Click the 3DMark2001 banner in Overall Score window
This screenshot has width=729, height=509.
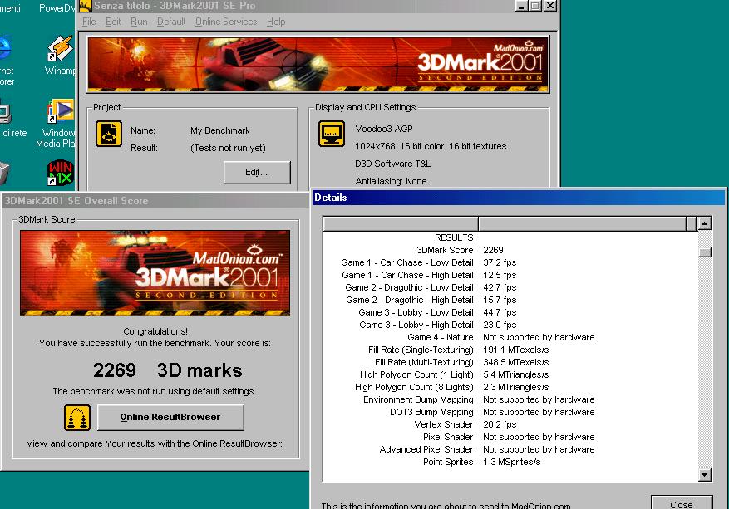click(155, 272)
